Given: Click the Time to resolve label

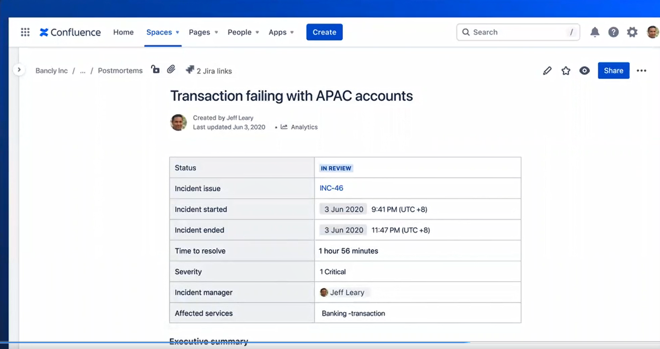Looking at the screenshot, I should coord(200,251).
